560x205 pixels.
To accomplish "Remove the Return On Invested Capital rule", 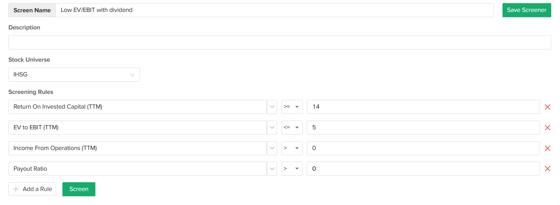I will click(547, 107).
